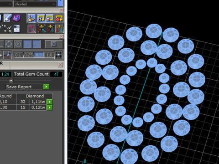Click the magenta gumball icon
This screenshot has width=219, height=164.
(31, 29)
